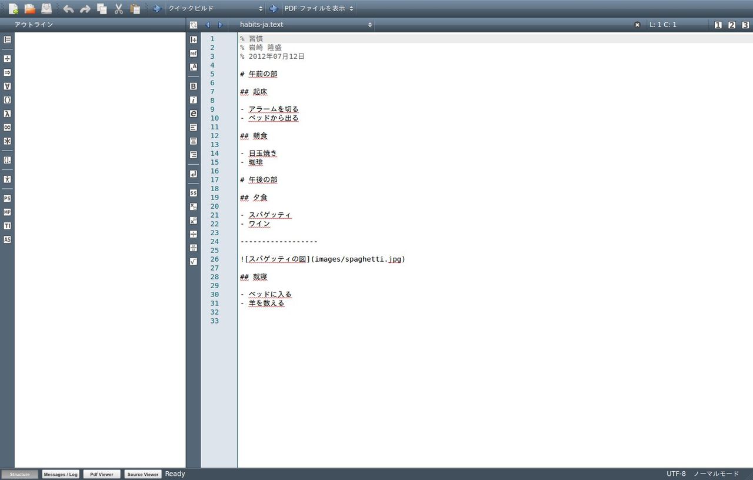
Task: Apply bold formatting
Action: tap(194, 86)
